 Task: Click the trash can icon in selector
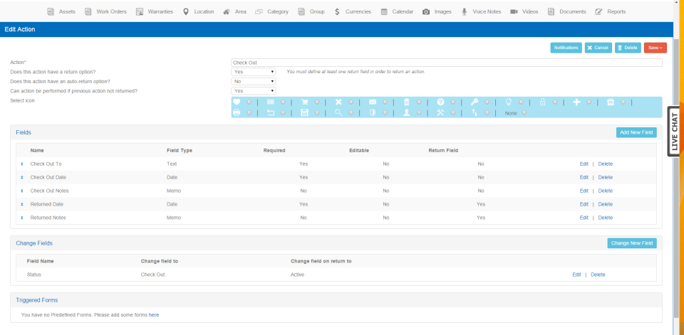407,102
